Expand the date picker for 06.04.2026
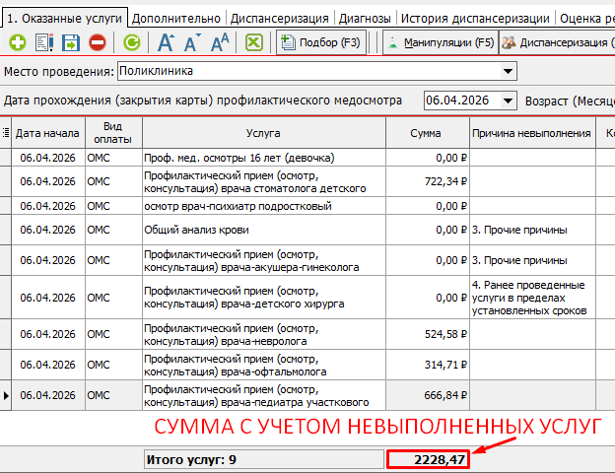This screenshot has height=473, width=615. click(x=509, y=101)
